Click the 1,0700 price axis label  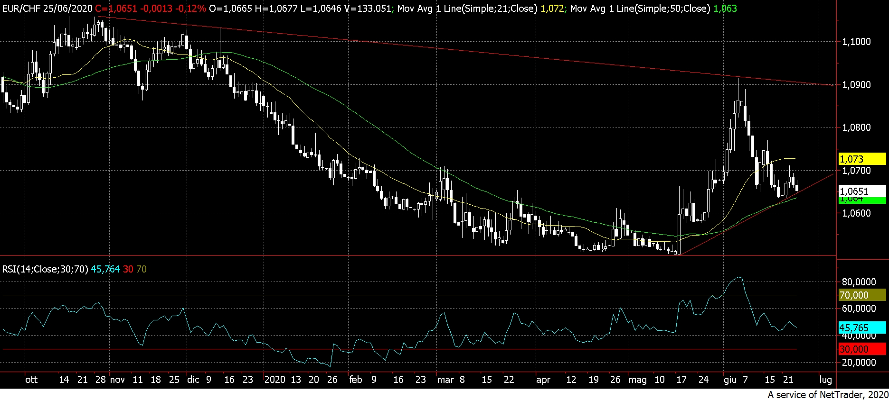pos(856,171)
